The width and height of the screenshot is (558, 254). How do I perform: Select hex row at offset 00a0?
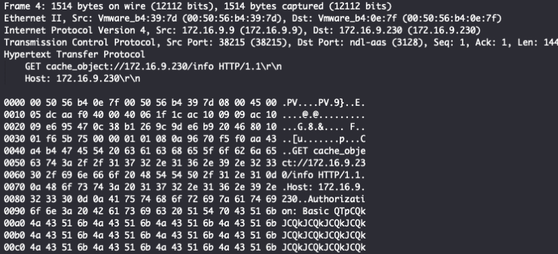184,224
